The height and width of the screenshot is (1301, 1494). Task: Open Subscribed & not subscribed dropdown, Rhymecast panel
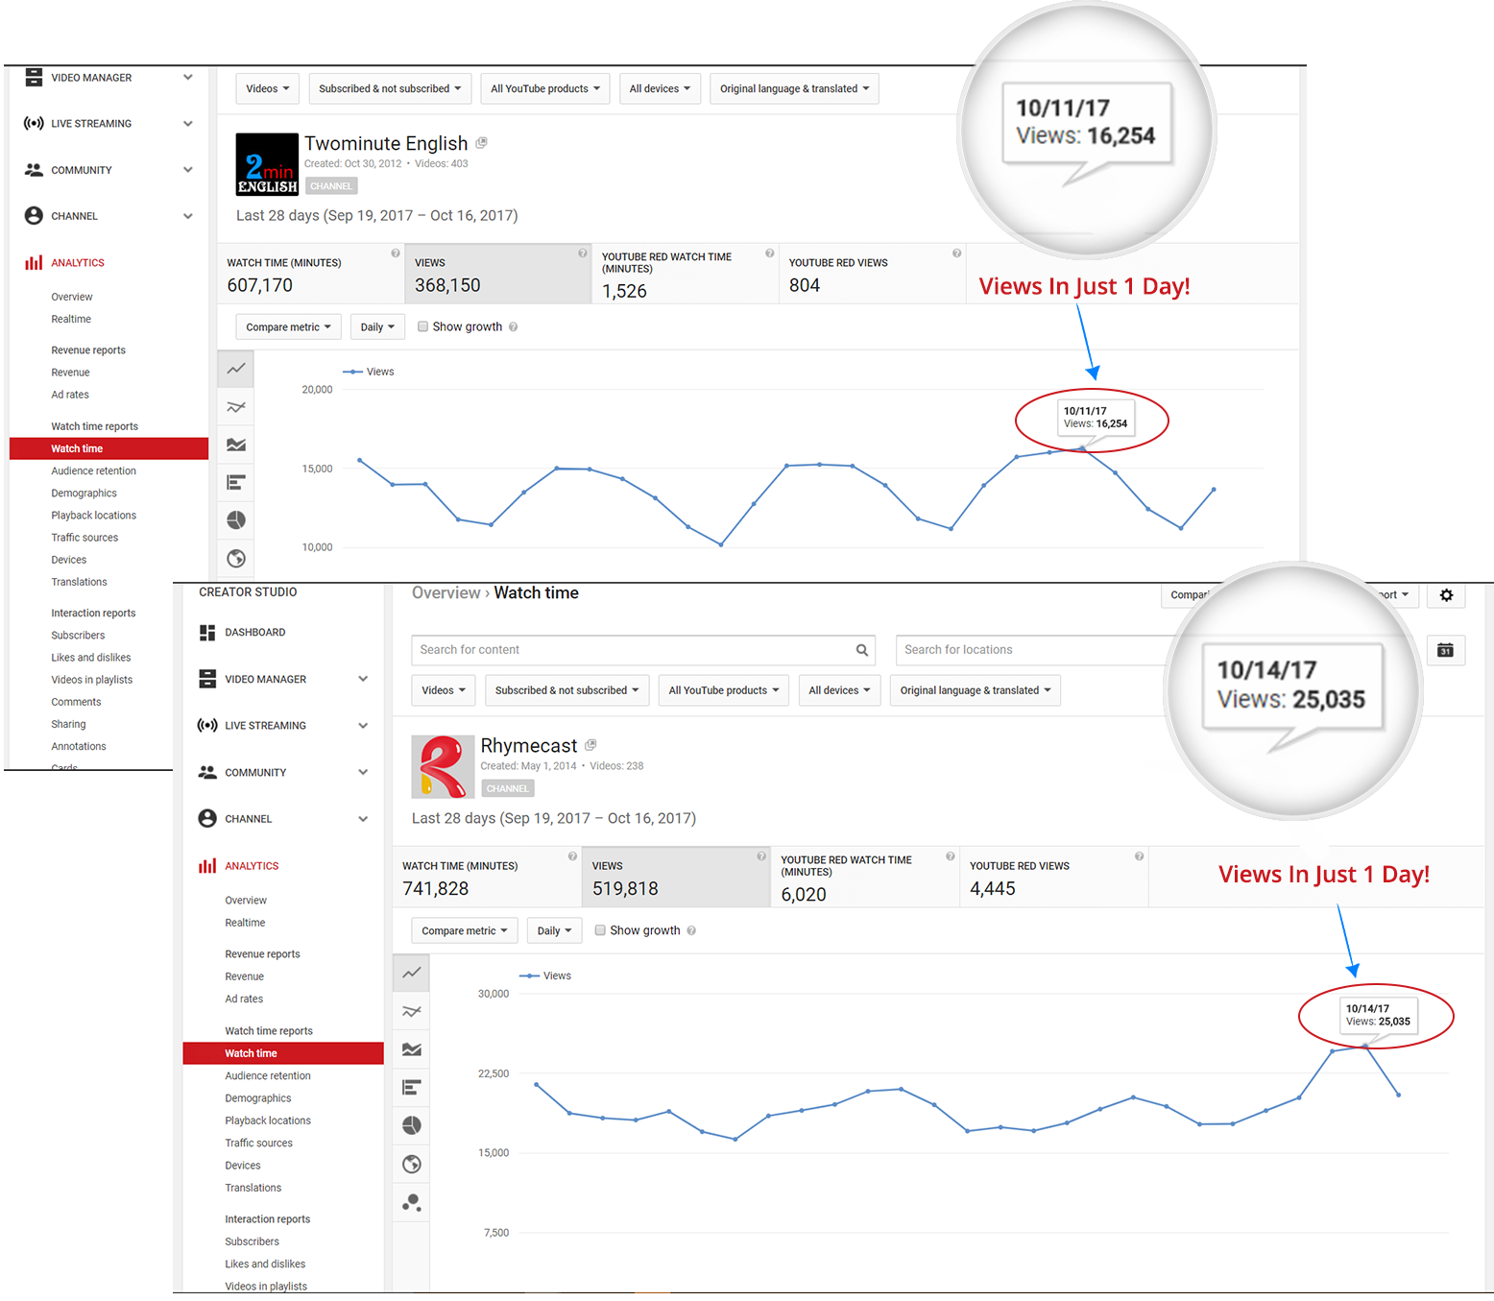[567, 690]
